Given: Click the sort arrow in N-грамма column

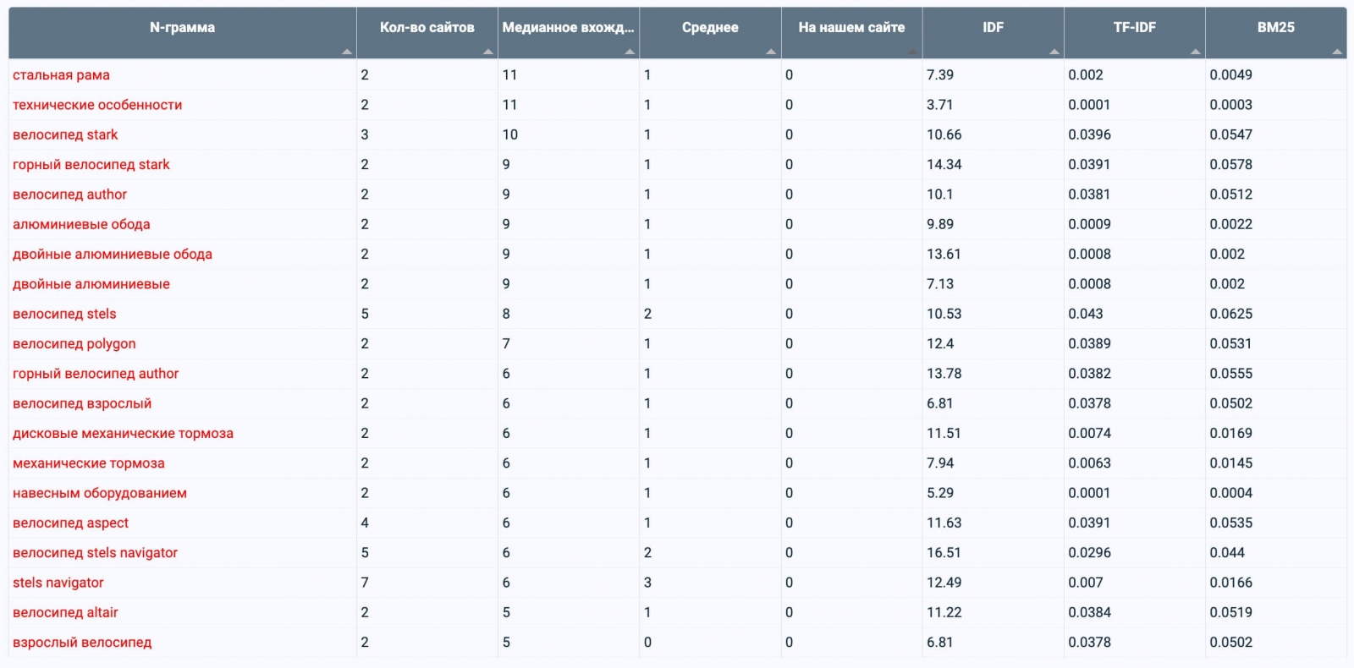Looking at the screenshot, I should click(x=347, y=52).
